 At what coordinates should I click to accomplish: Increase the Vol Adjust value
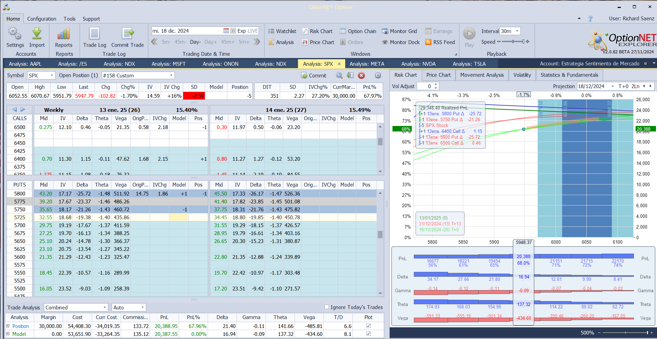436,85
